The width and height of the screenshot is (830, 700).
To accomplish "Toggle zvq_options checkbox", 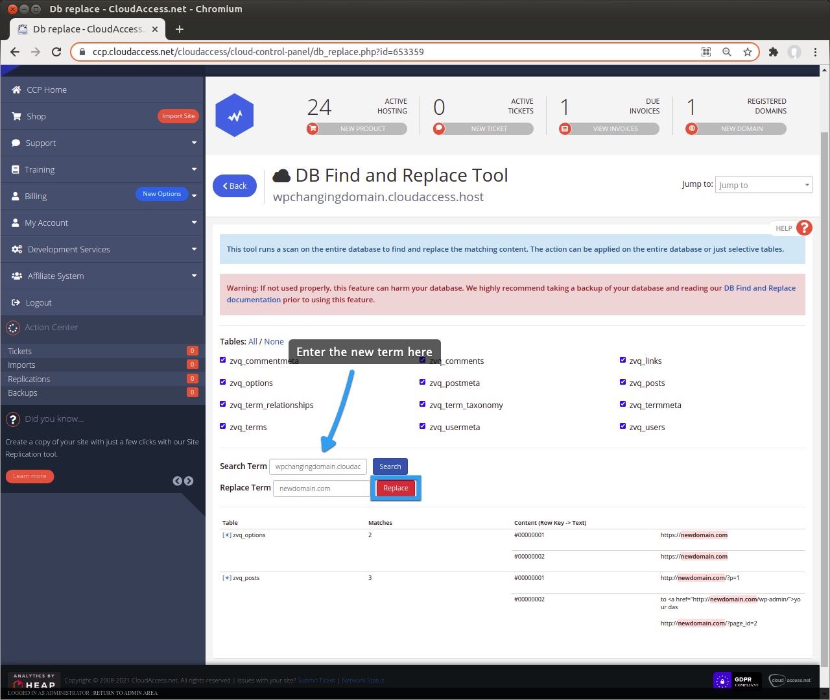I will click(223, 382).
